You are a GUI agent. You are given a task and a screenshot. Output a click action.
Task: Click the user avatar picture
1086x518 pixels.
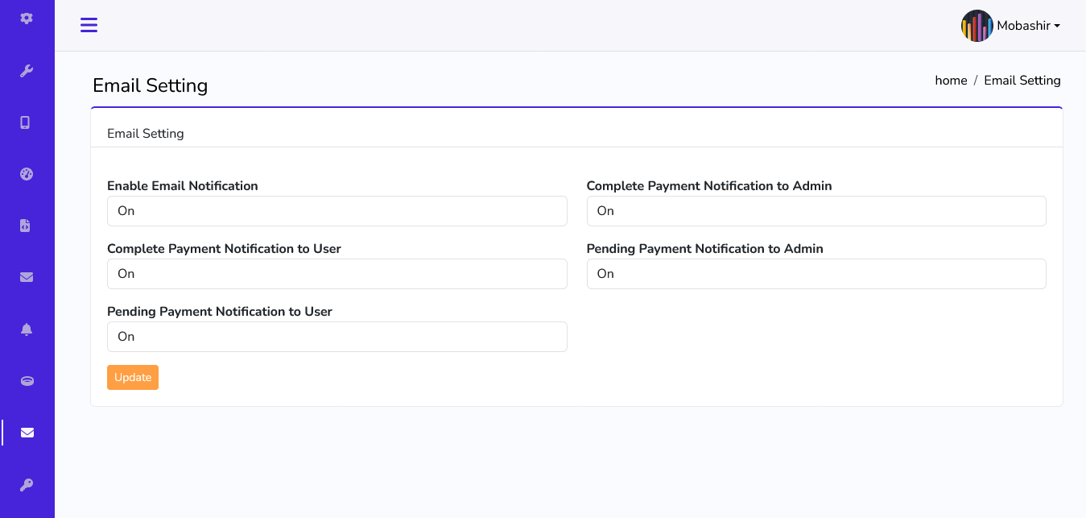[x=977, y=26]
